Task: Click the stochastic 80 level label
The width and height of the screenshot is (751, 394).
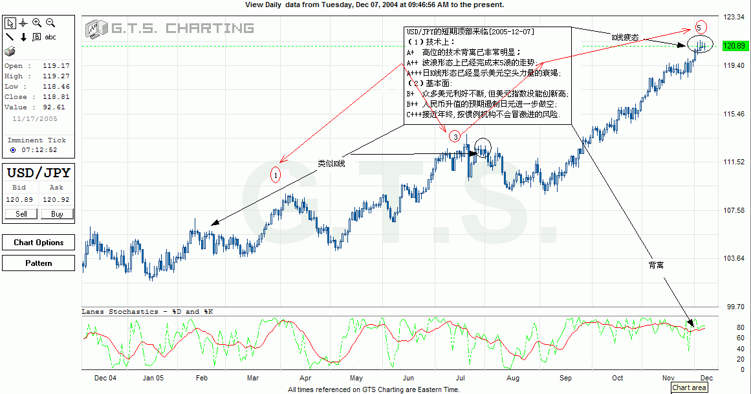Action: point(741,327)
